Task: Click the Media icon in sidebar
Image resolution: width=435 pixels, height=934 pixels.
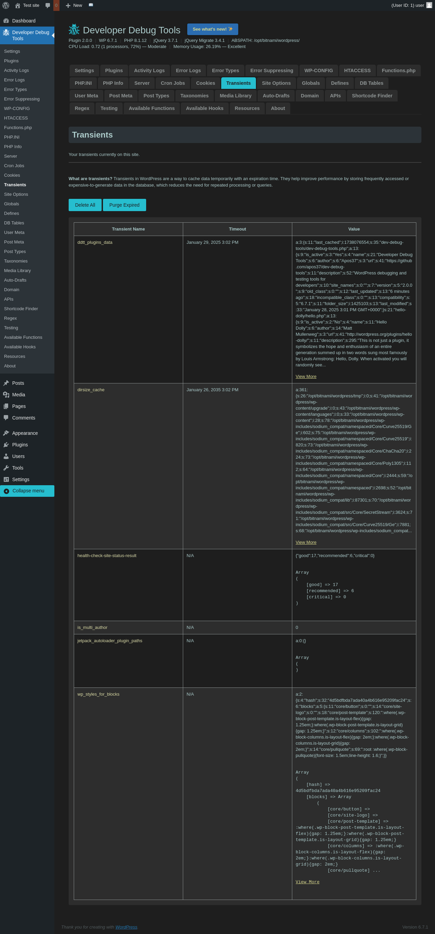Action: [x=6, y=395]
